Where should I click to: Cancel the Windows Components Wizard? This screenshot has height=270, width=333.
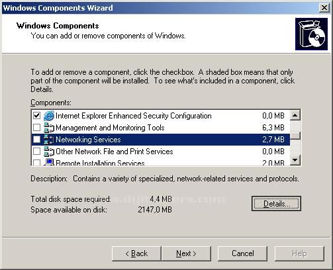point(242,253)
